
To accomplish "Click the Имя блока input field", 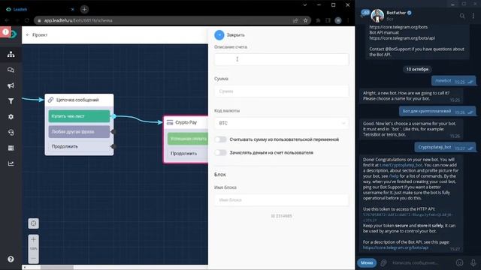I will pyautogui.click(x=281, y=200).
